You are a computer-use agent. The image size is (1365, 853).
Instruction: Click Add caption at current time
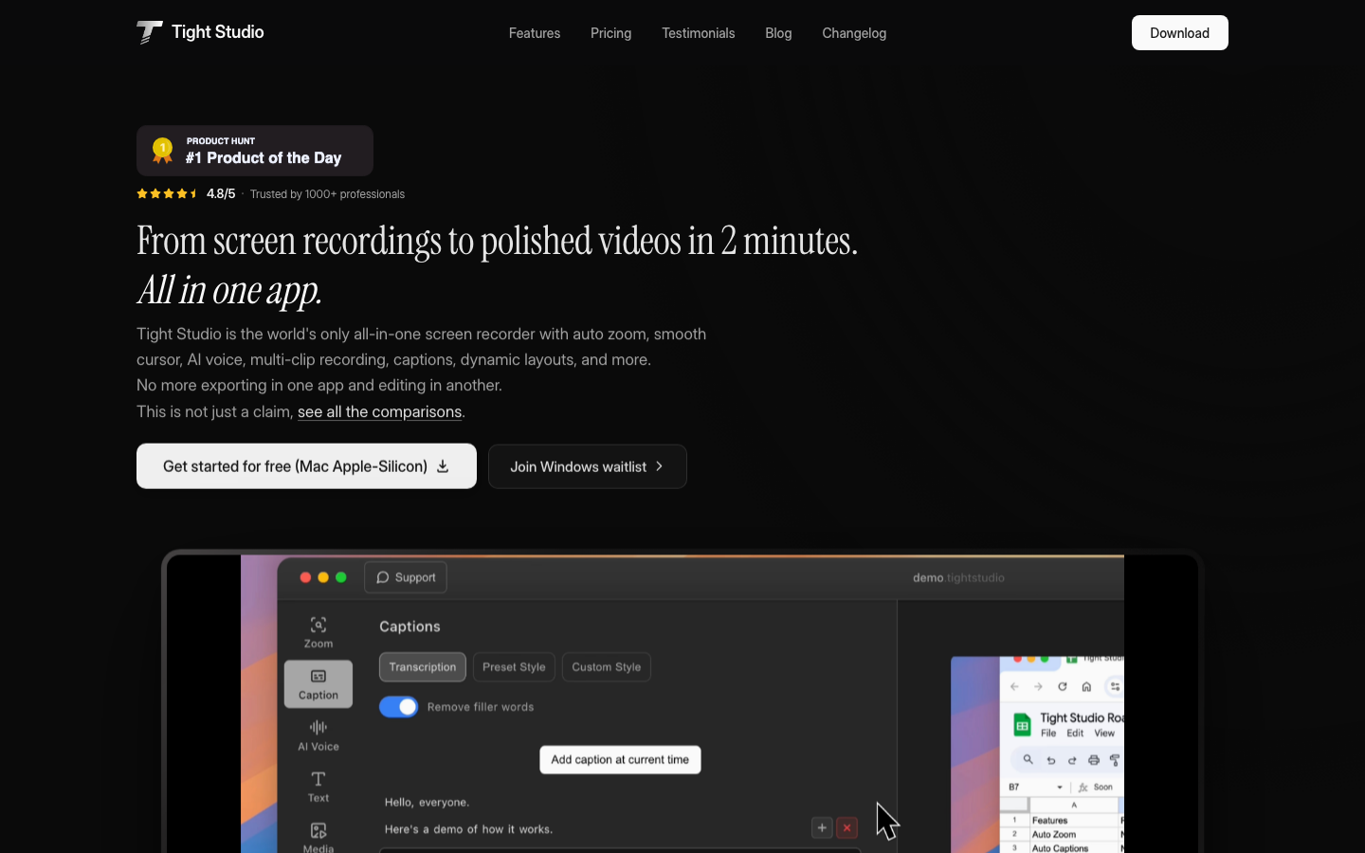(620, 760)
